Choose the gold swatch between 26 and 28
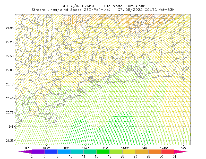 point(142,152)
